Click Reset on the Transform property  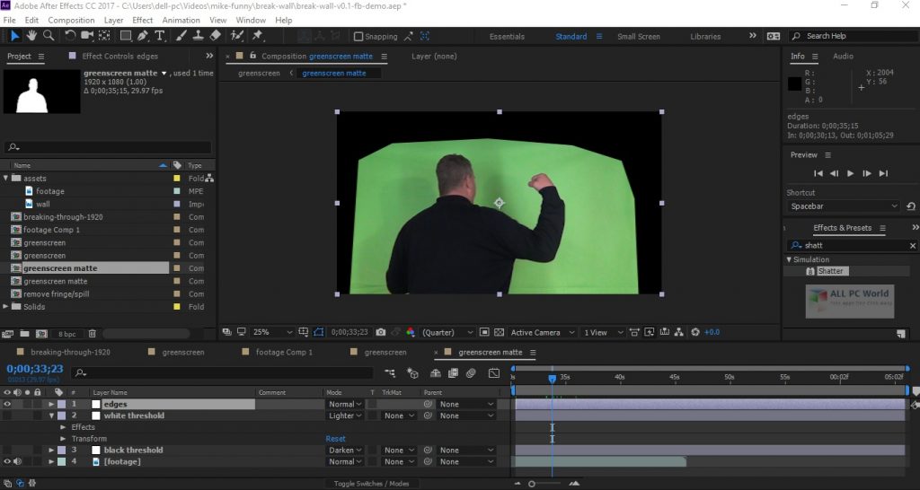[335, 439]
